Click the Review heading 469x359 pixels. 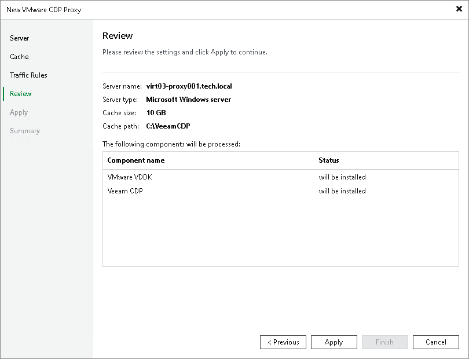pos(118,35)
